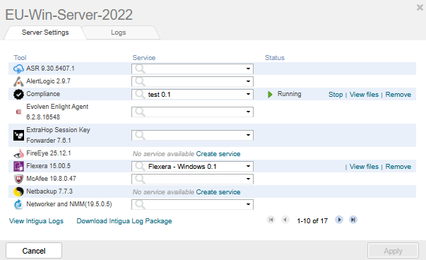
Task: Click the EU-Win-Server-2022 dialog title
Action: [x=69, y=15]
